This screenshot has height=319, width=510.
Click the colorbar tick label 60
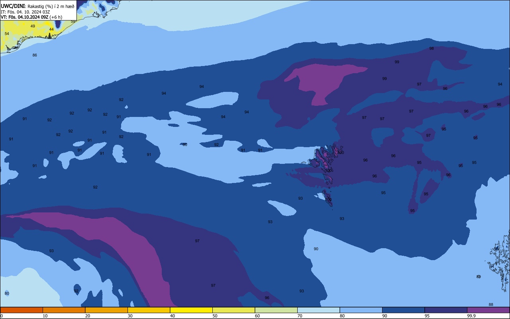coord(257,316)
